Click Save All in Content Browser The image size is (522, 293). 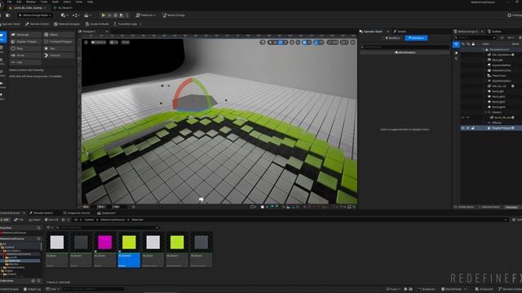click(x=51, y=220)
